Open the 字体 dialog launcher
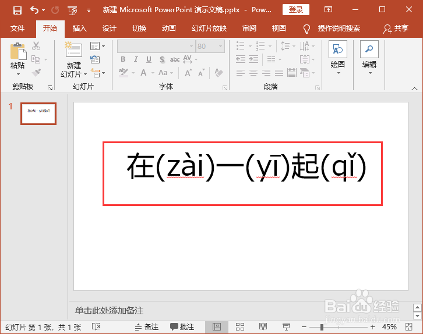Screen dimensions: 423x334 225,87
